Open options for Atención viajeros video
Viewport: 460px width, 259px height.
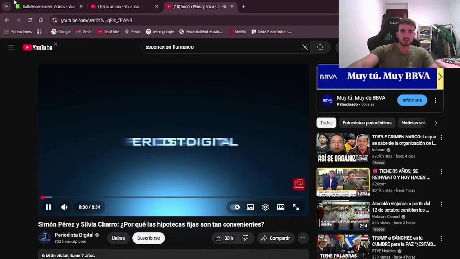point(441,205)
